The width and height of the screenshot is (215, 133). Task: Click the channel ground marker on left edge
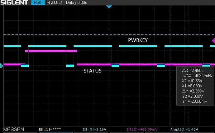coord(1,65)
